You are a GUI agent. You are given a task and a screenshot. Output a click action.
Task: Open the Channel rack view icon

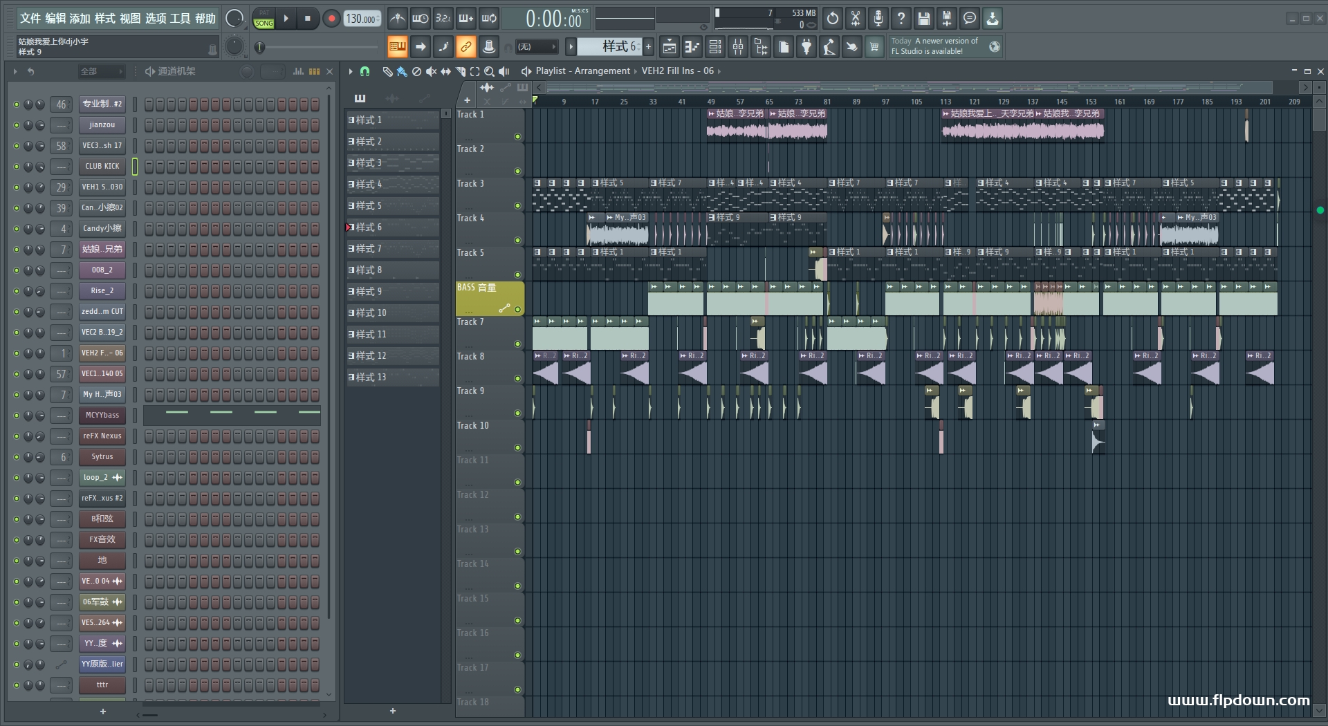click(x=715, y=47)
